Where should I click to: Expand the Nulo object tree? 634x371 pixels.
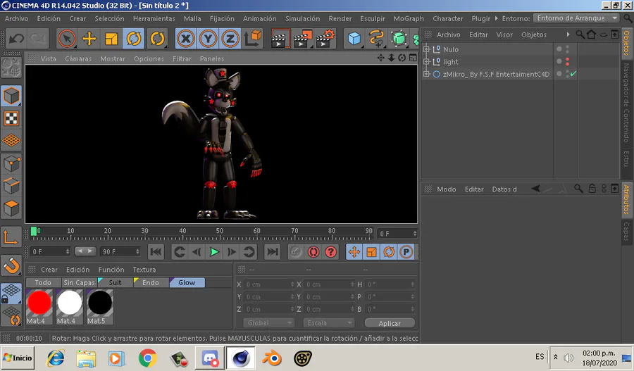(426, 49)
